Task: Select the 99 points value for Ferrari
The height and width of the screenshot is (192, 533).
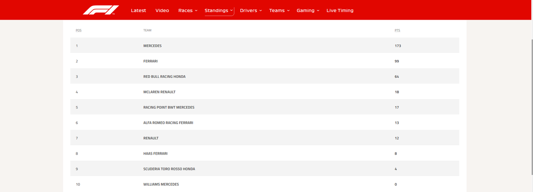Action: [397, 61]
